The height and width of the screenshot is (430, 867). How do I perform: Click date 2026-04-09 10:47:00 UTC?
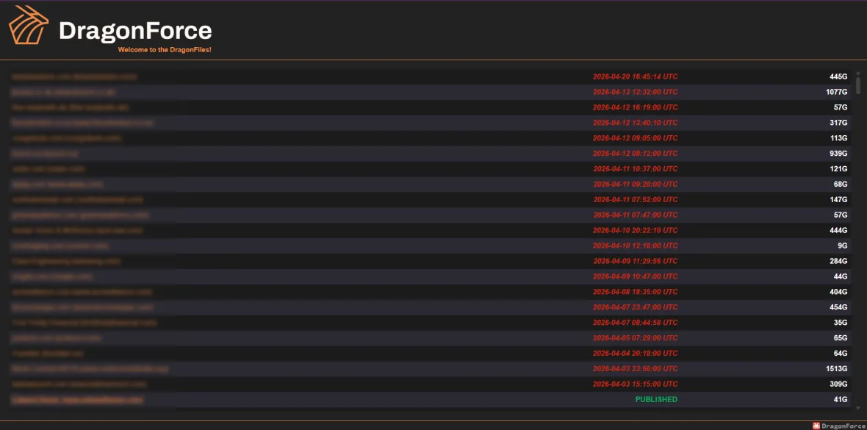coord(636,276)
